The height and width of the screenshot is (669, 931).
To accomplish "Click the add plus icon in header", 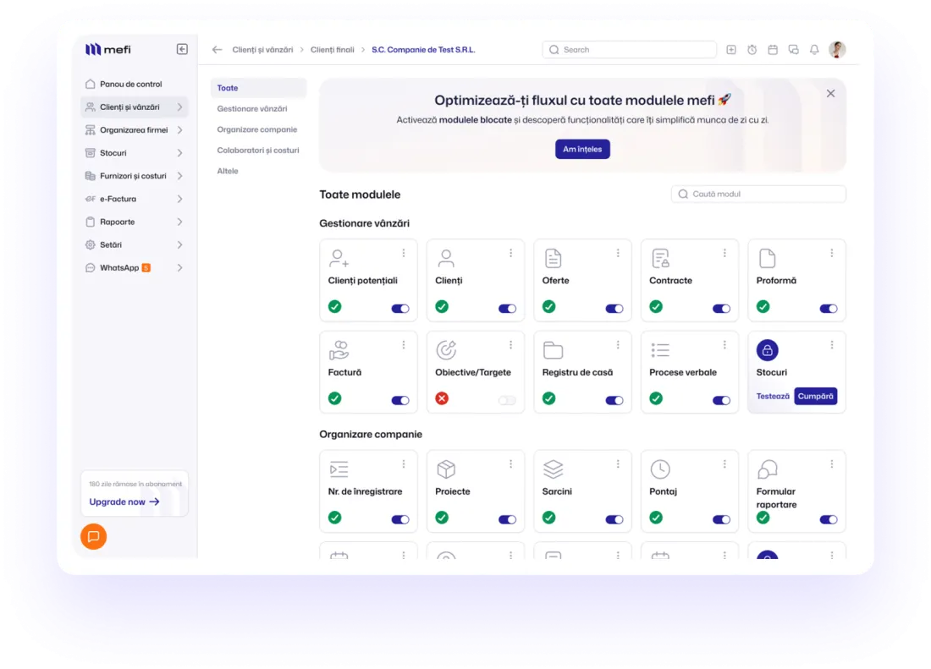I will tap(731, 50).
